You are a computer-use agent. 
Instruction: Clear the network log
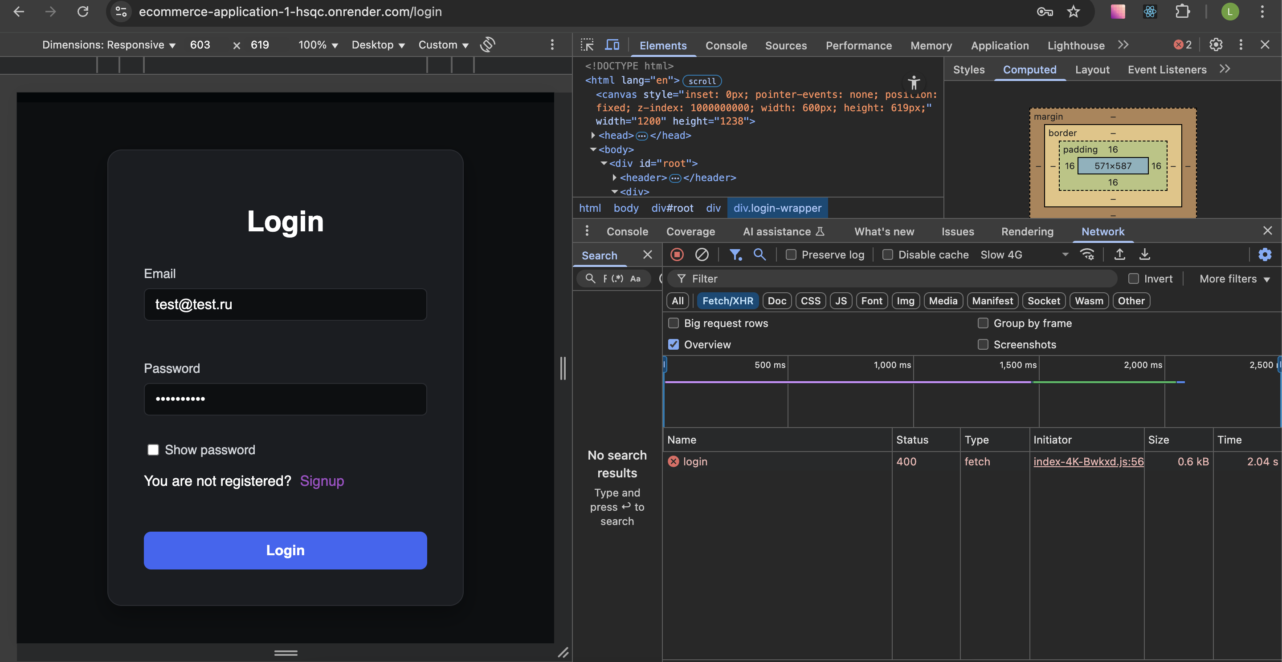702,254
